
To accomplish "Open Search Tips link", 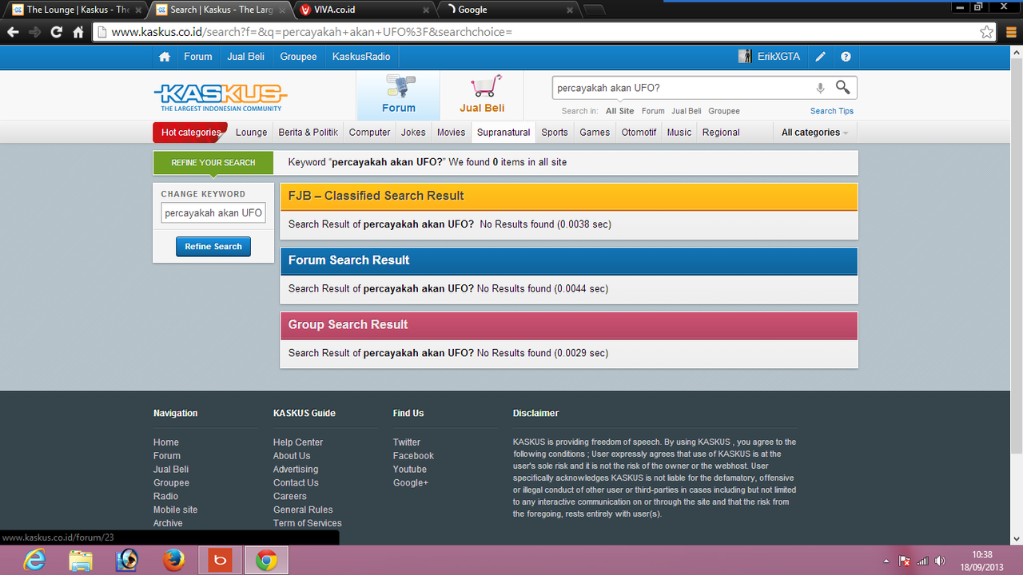I will click(832, 111).
